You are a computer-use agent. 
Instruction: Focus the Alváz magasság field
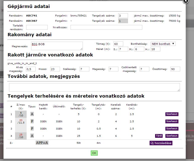coord(31,69)
